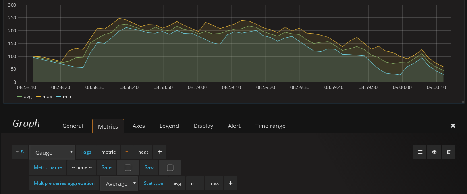Select the 'max' stat type

pos(214,183)
